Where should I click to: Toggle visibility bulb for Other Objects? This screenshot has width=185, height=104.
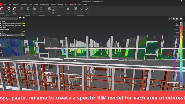22,27
